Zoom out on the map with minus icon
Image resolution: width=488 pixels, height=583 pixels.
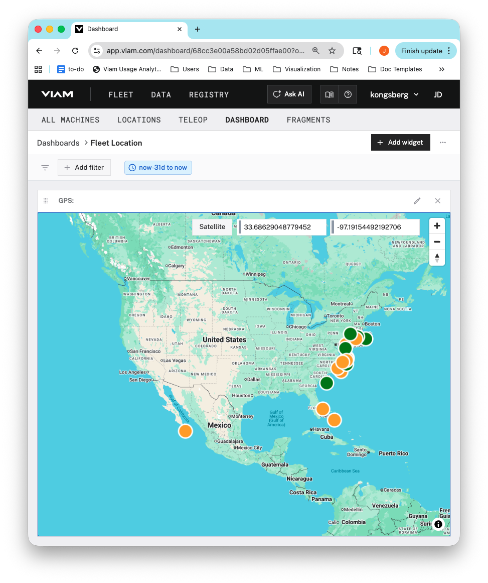click(437, 242)
